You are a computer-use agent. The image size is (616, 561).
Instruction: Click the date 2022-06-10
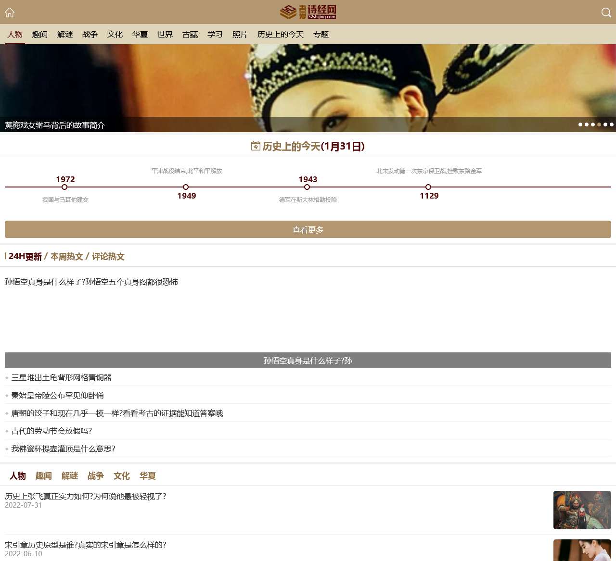click(x=23, y=554)
